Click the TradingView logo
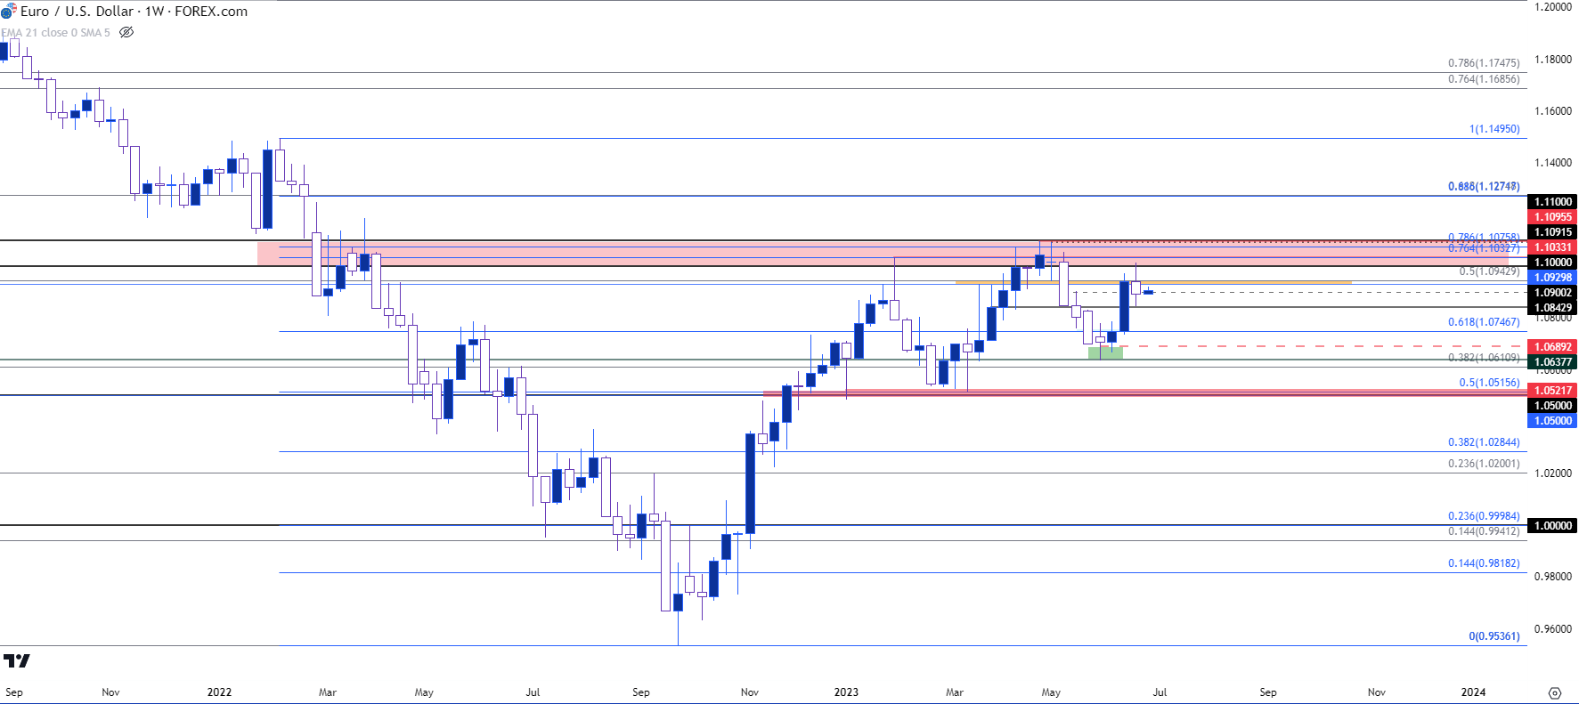 point(16,660)
